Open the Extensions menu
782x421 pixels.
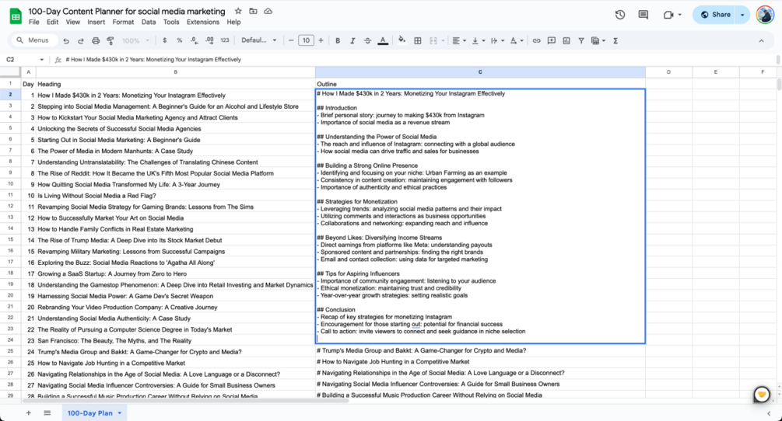click(203, 22)
